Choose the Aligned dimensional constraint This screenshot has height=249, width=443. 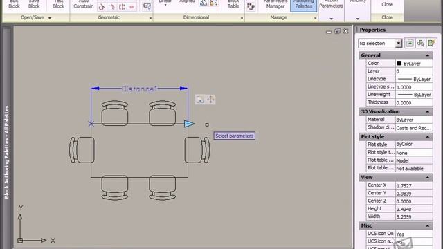coord(187,2)
